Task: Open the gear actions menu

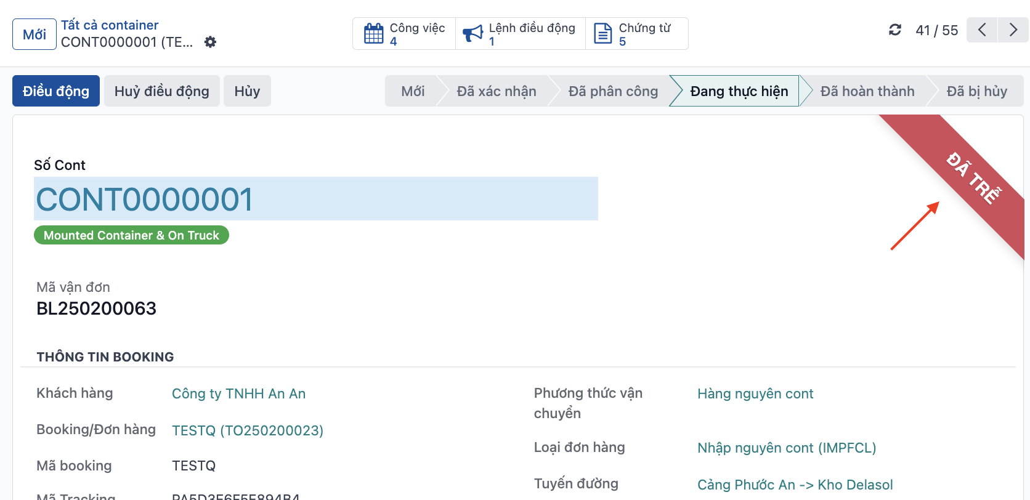Action: click(210, 42)
